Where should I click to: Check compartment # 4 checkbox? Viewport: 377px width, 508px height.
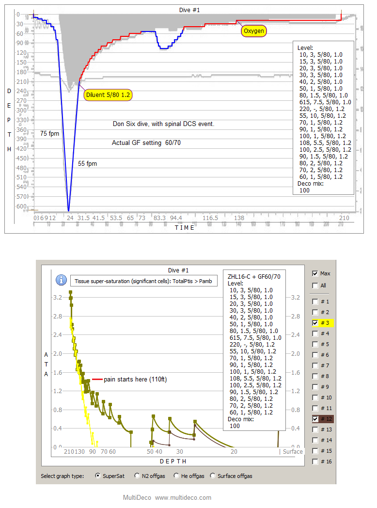(315, 333)
